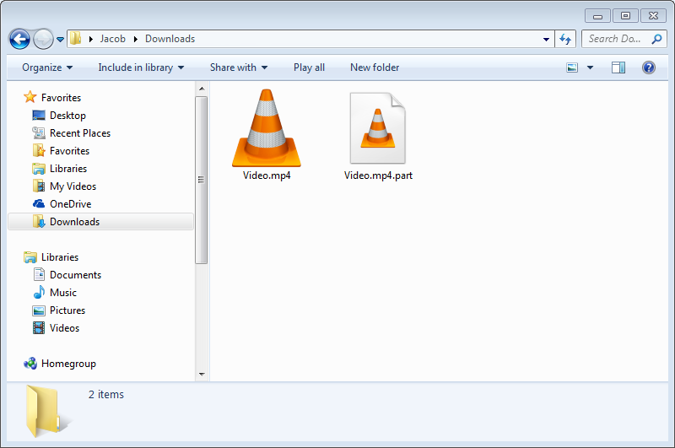Screen dimensions: 675x448
Task: Click navigation pane scroll up arrow
Action: pyautogui.click(x=202, y=89)
